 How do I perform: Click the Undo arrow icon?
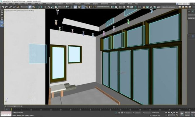2,6
